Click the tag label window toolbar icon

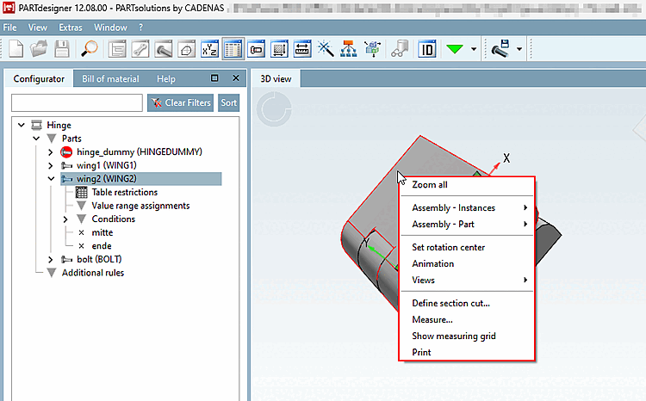click(x=257, y=49)
